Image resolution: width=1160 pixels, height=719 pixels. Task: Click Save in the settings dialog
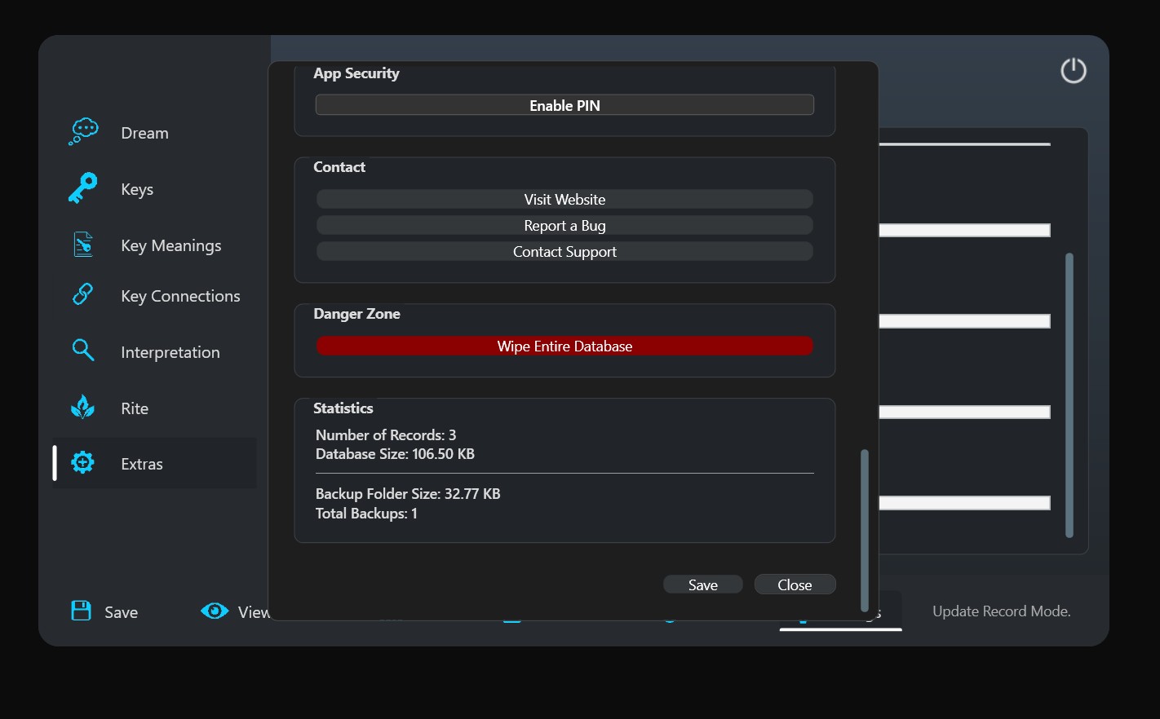point(703,584)
